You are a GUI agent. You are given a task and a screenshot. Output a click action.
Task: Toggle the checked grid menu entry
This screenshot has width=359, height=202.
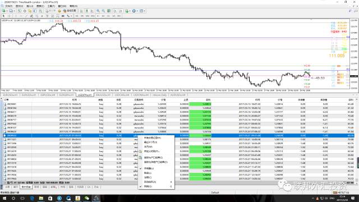pyautogui.click(x=148, y=186)
